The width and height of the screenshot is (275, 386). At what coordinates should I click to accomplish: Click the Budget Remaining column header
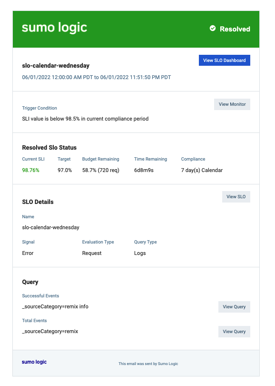pyautogui.click(x=101, y=159)
